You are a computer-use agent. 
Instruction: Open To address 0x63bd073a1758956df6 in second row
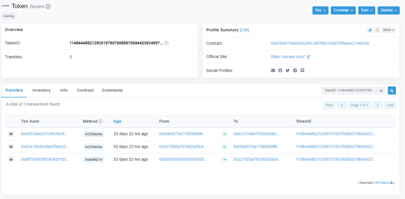[x=257, y=146]
